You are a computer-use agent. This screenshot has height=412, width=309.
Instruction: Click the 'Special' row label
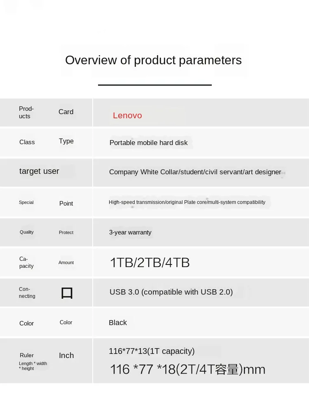pyautogui.click(x=26, y=202)
